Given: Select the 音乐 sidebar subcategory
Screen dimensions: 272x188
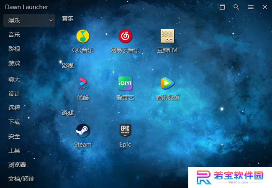Looking at the screenshot, I should pyautogui.click(x=14, y=35).
